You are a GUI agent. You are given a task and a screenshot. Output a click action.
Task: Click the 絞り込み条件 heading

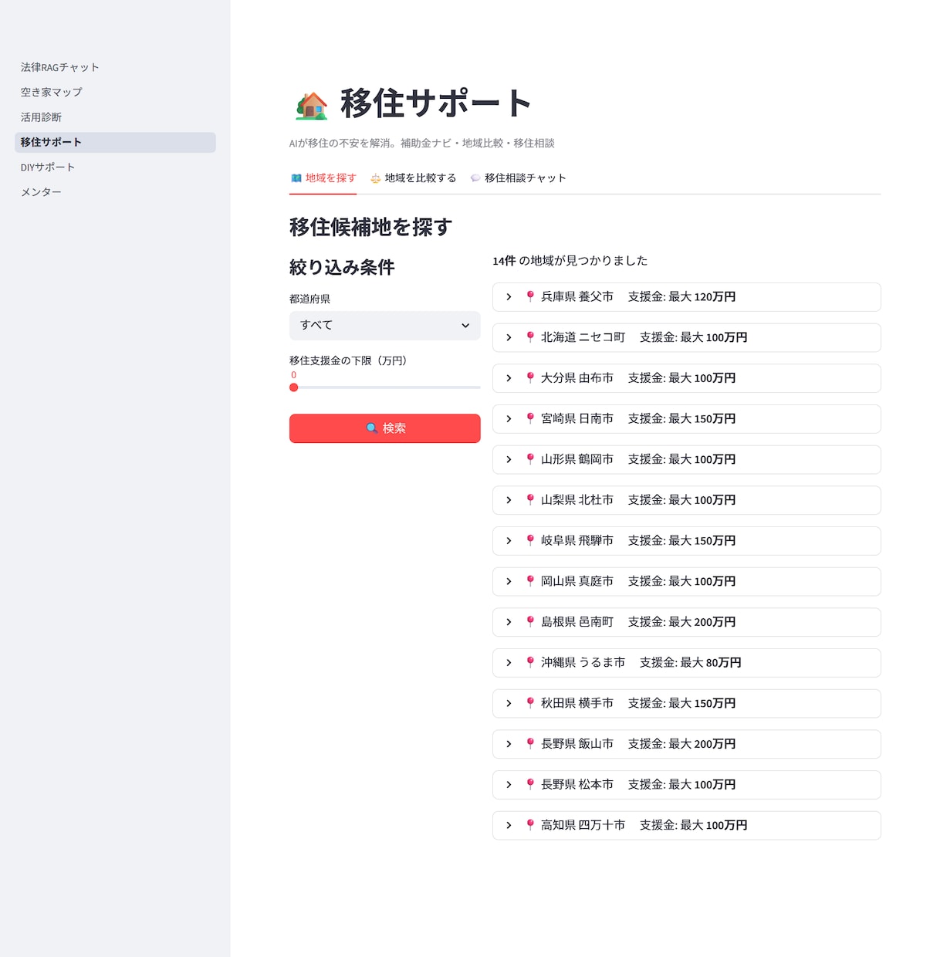(x=342, y=267)
